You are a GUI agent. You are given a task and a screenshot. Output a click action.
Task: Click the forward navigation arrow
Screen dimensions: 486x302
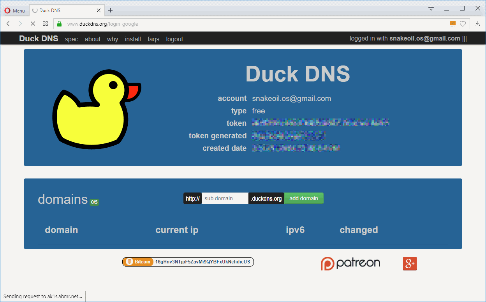20,24
